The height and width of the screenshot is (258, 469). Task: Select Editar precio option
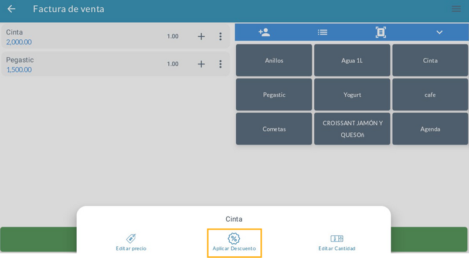[x=131, y=242]
